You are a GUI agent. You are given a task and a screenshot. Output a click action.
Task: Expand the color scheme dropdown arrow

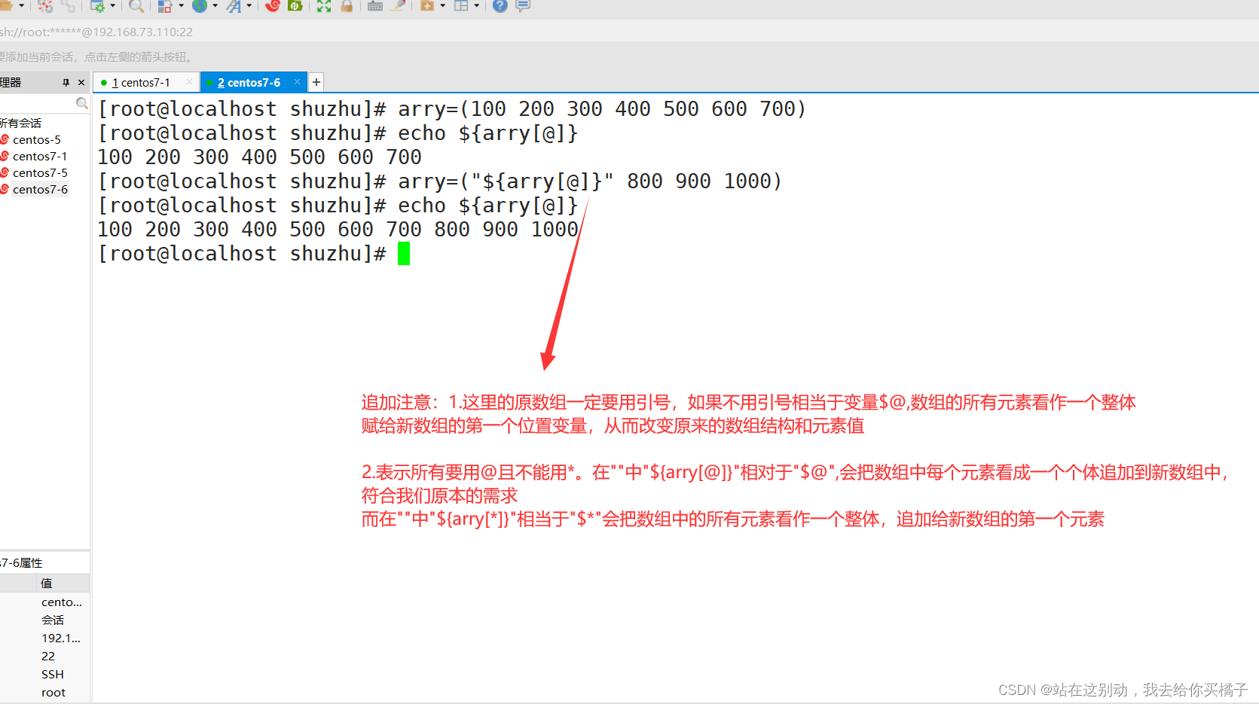coord(181,6)
